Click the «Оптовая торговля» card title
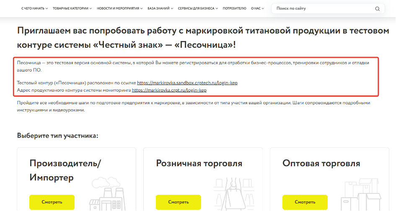The width and height of the screenshot is (396, 211). tap(321, 163)
